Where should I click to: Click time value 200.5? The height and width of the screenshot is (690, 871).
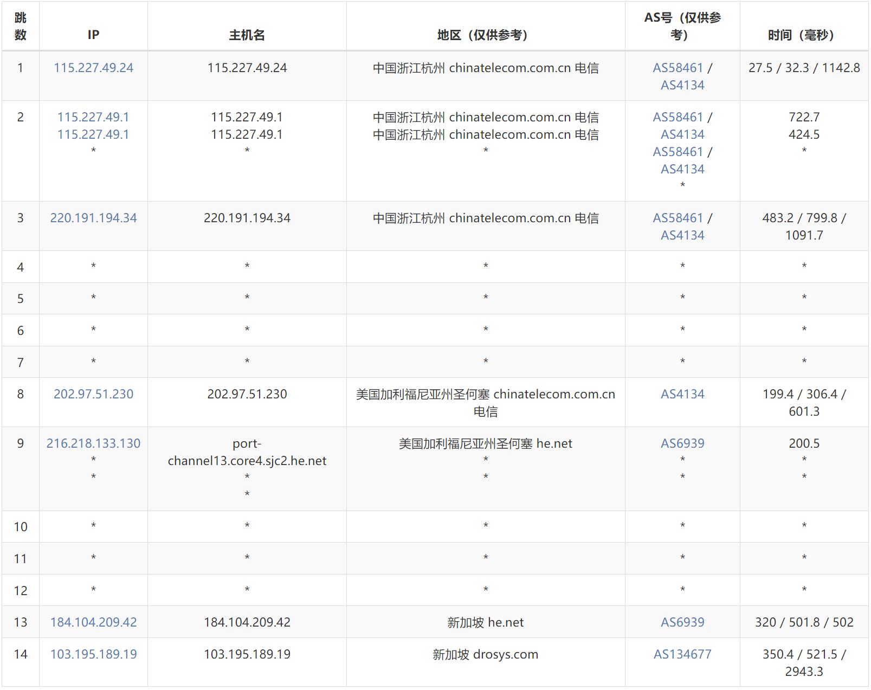pyautogui.click(x=804, y=443)
